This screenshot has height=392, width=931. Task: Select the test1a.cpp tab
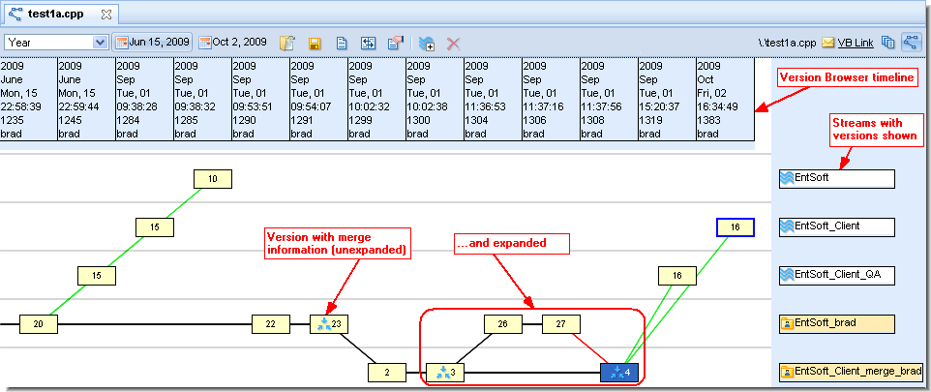point(56,15)
